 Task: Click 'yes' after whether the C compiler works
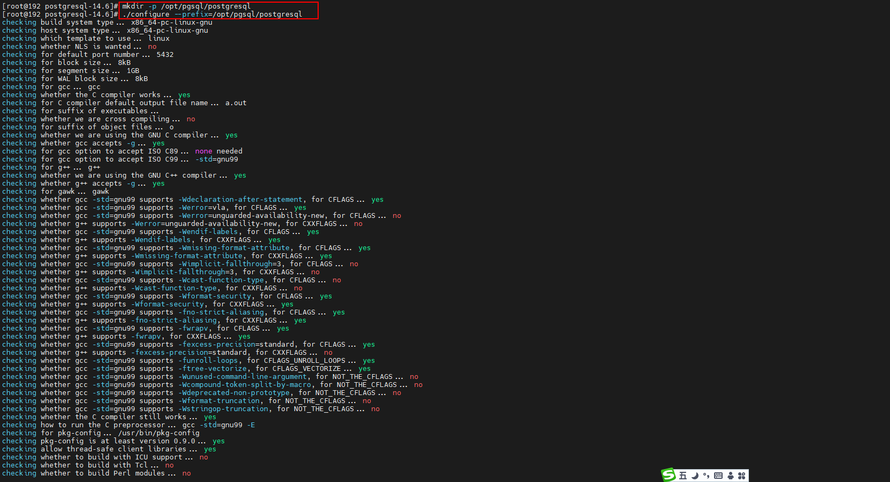pyautogui.click(x=185, y=95)
